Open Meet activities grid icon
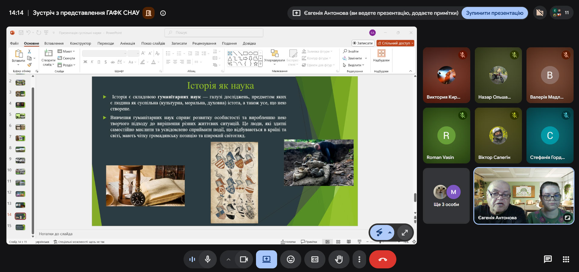579x272 pixels. point(566,259)
